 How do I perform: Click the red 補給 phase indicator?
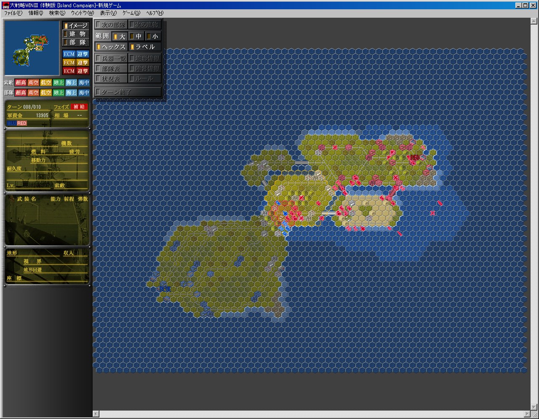pyautogui.click(x=79, y=107)
